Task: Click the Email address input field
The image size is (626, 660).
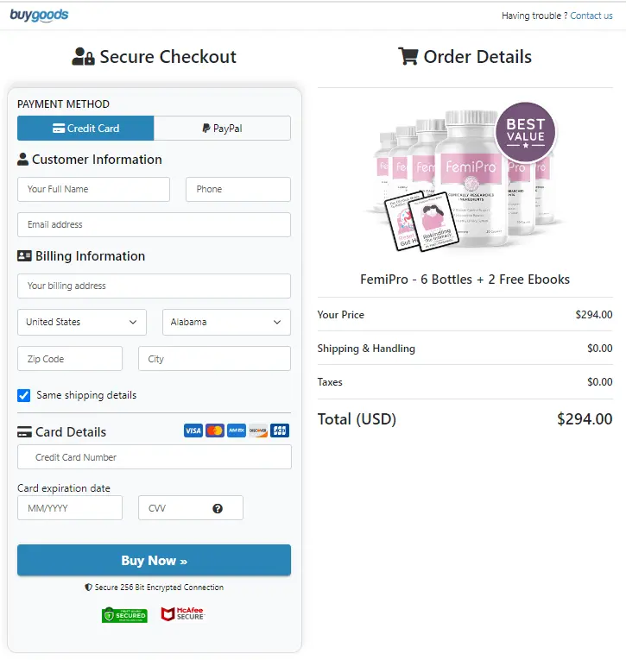Action: 154,224
